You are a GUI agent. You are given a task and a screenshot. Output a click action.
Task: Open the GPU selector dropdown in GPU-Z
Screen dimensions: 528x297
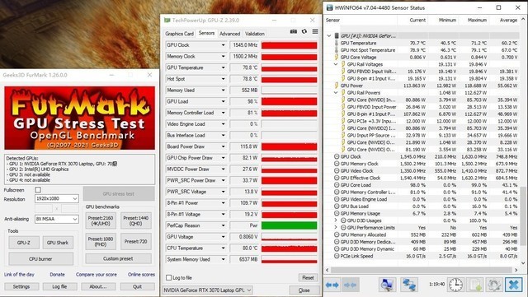click(x=207, y=290)
